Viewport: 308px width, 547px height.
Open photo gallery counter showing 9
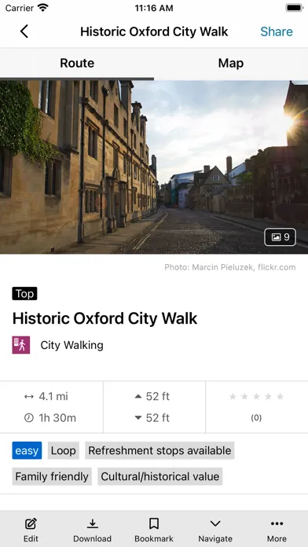tap(280, 237)
